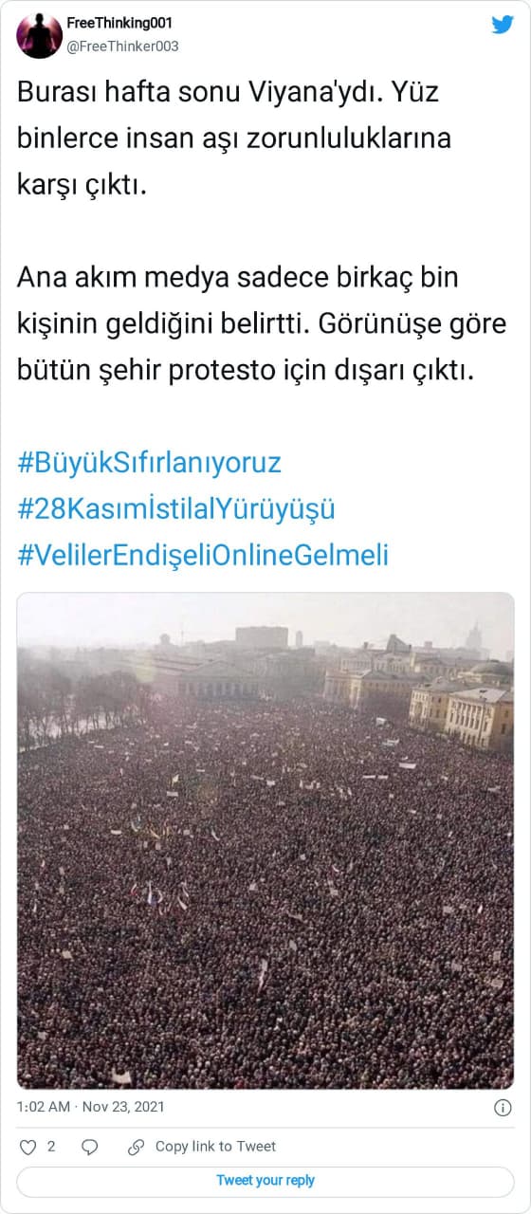Follow the #VelilerEndişeliOnlineGelmeli hashtag
The width and height of the screenshot is (531, 1214).
pyautogui.click(x=203, y=555)
